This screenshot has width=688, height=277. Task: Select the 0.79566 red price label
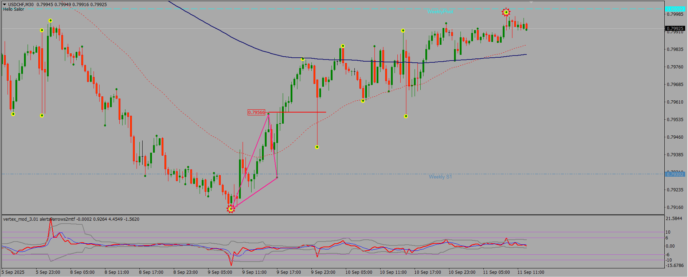257,113
